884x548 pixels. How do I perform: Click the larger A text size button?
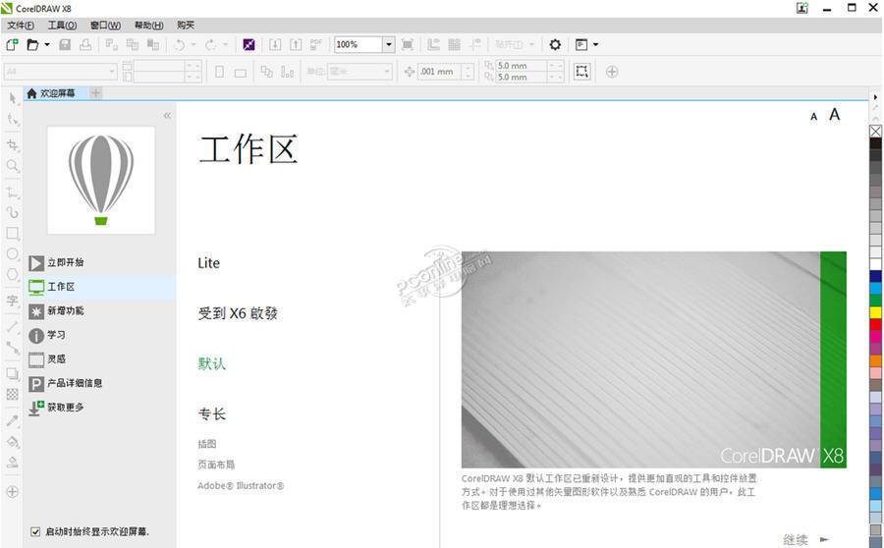834,115
